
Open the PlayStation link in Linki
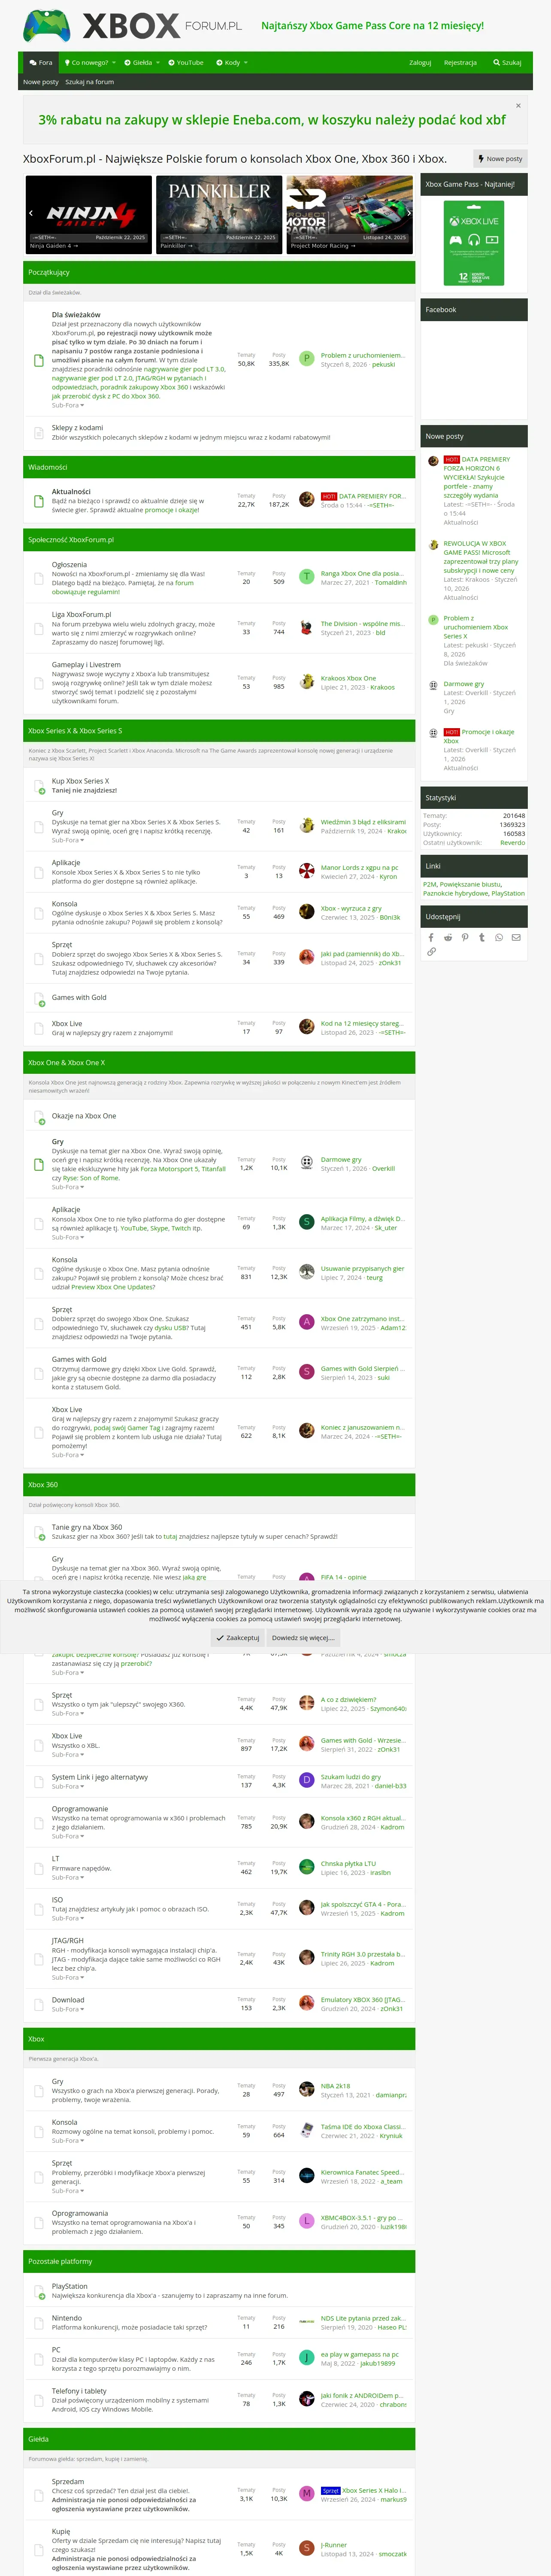click(508, 893)
